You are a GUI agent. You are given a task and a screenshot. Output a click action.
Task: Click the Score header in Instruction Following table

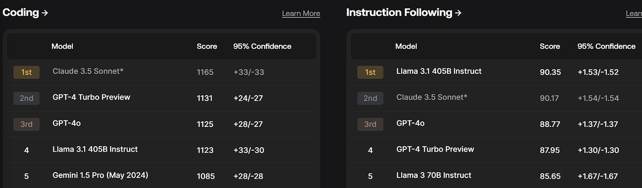[x=549, y=46]
